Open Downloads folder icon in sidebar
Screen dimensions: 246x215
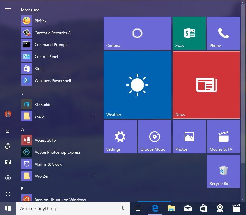(8, 130)
